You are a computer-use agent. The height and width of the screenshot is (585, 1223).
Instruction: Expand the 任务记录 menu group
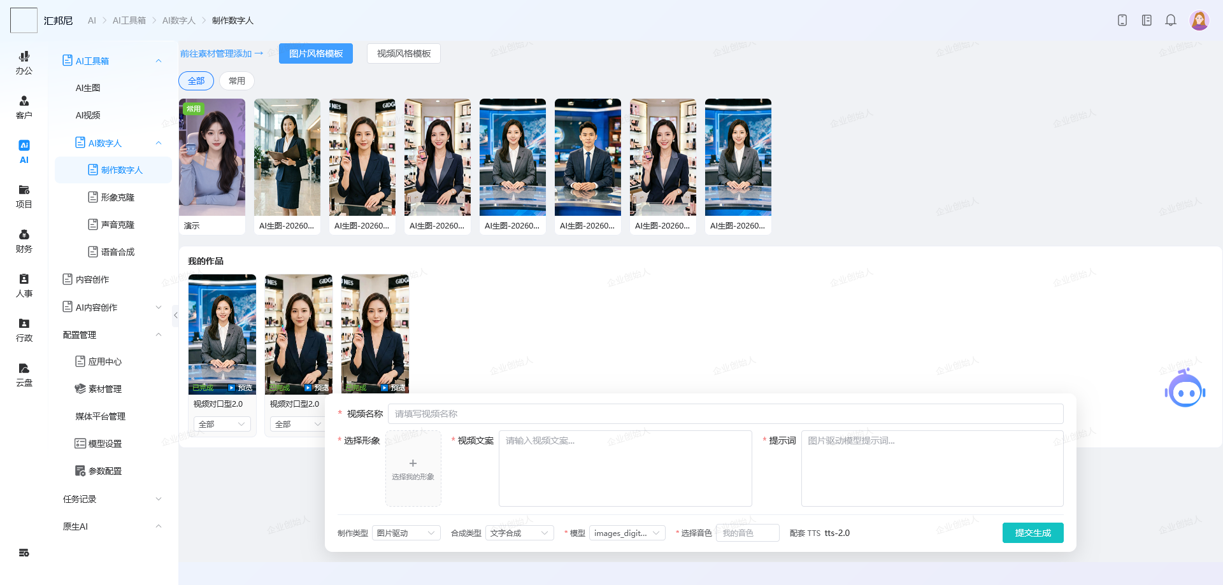(x=159, y=499)
